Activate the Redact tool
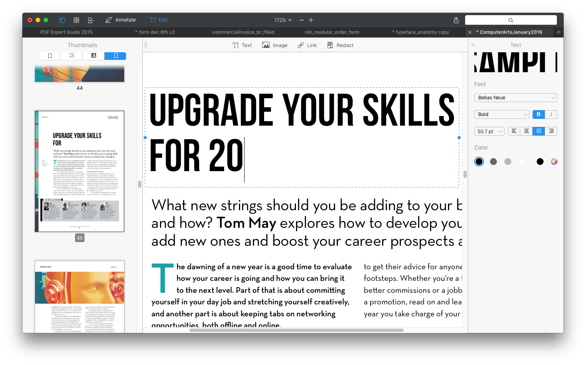The width and height of the screenshot is (586, 365). 340,45
